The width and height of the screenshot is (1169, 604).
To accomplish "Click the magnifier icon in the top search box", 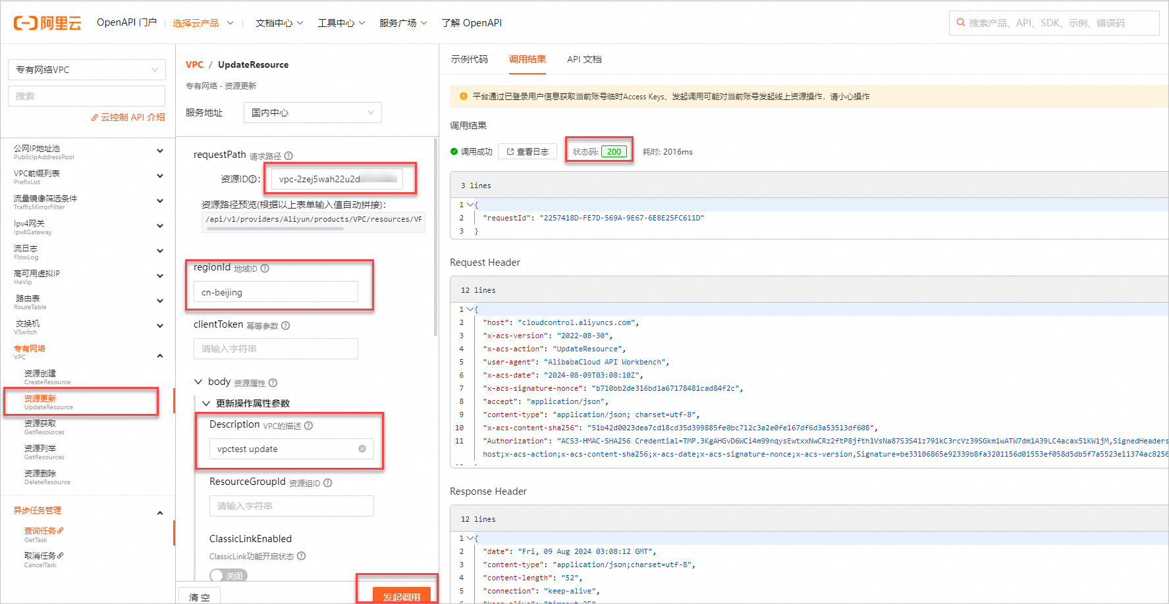I will point(961,23).
